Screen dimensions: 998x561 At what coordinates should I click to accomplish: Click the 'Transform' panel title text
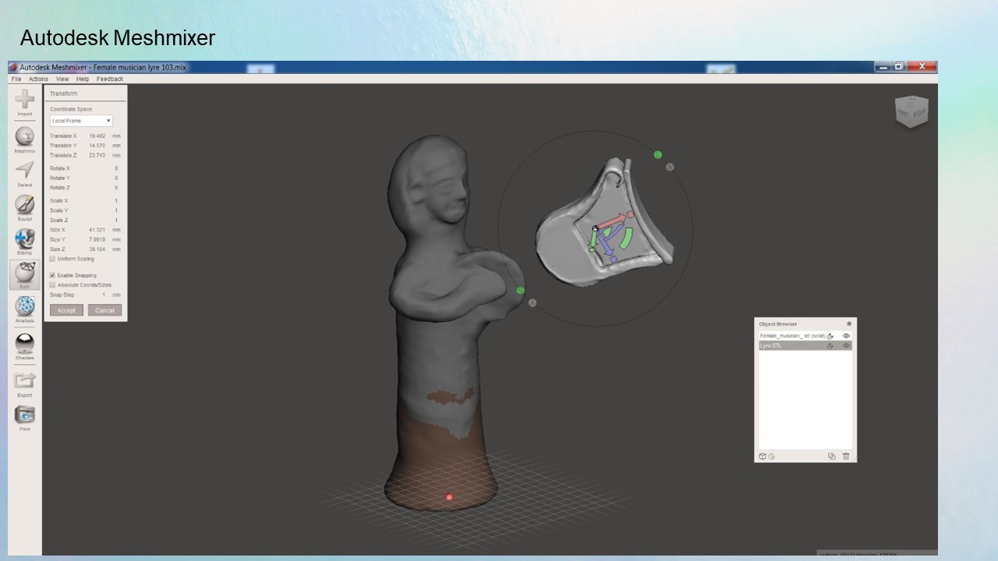(64, 93)
